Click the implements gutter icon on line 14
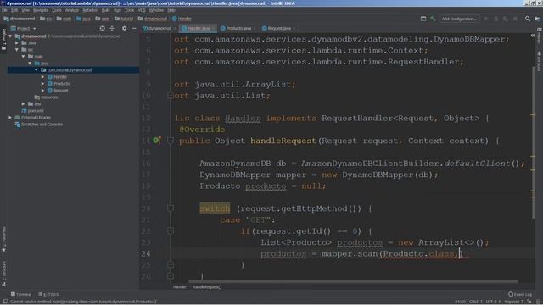The image size is (543, 305). (x=156, y=140)
